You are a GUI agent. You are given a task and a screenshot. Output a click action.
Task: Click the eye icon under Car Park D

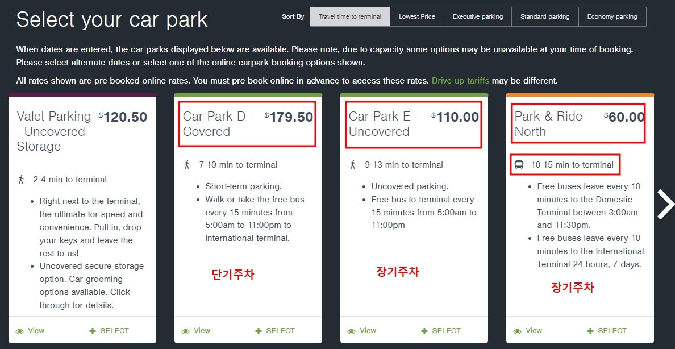tap(186, 331)
